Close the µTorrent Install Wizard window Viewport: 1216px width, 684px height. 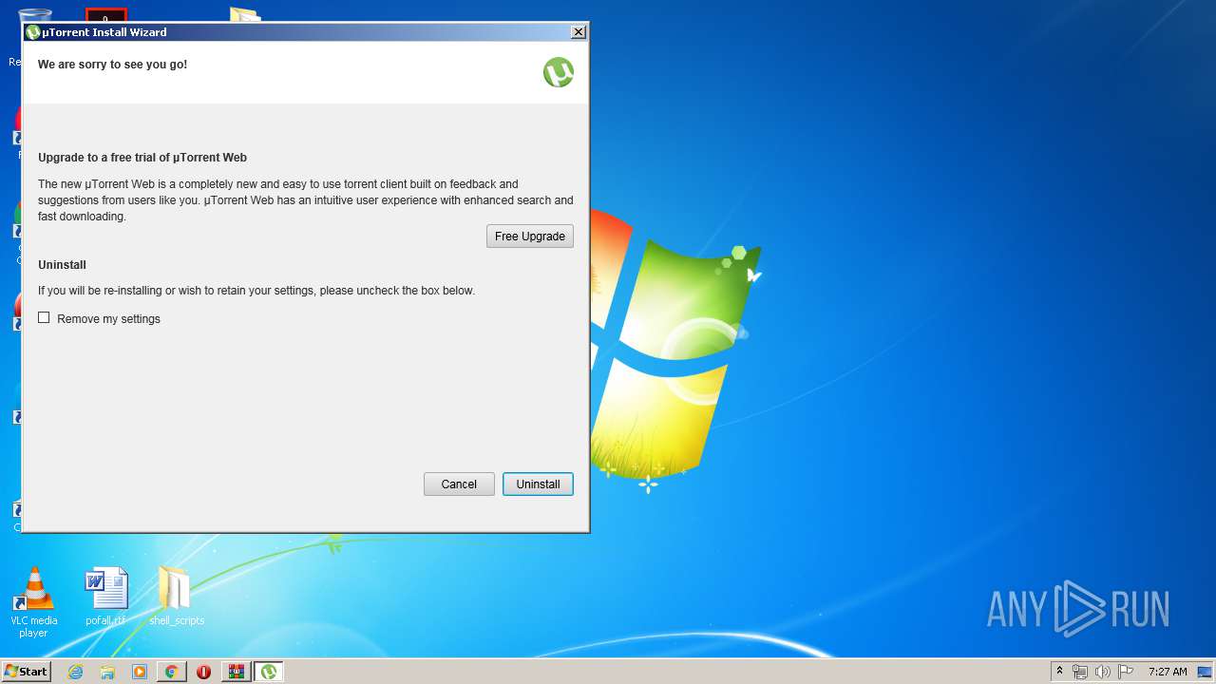578,32
